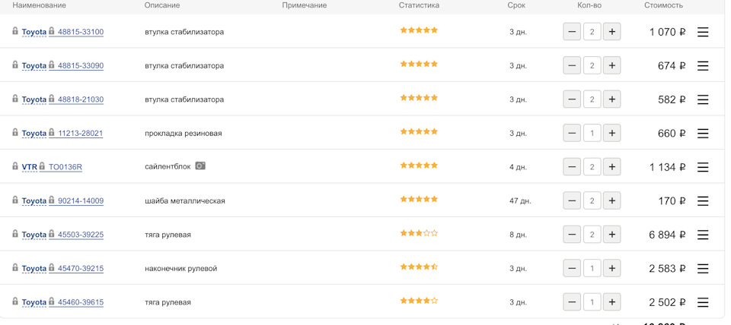Open hamburger menu for the 48815-33100 row
Viewport: 731px width, 325px height.
click(x=703, y=32)
